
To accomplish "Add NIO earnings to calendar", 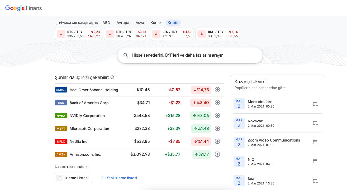I will pyautogui.click(x=315, y=162).
